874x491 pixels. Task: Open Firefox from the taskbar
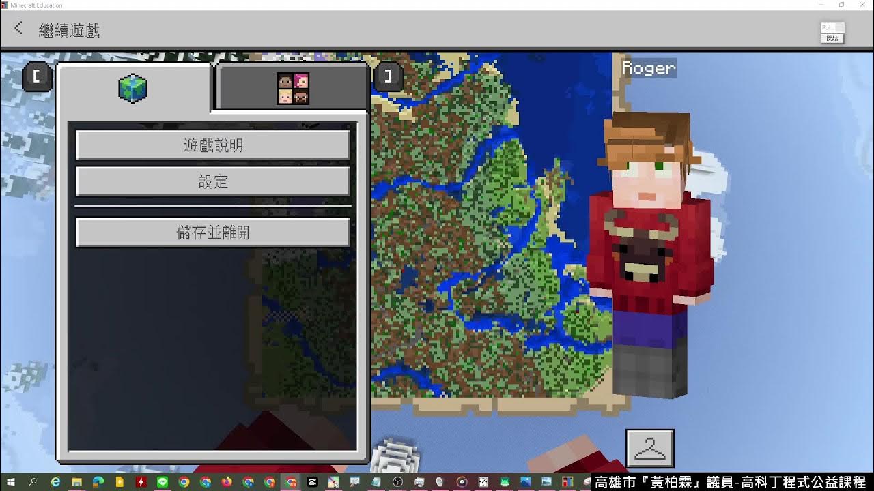(227, 482)
